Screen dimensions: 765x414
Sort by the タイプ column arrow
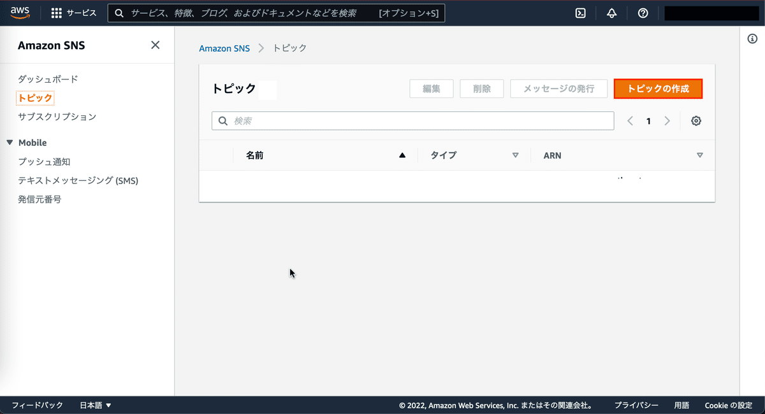click(516, 155)
